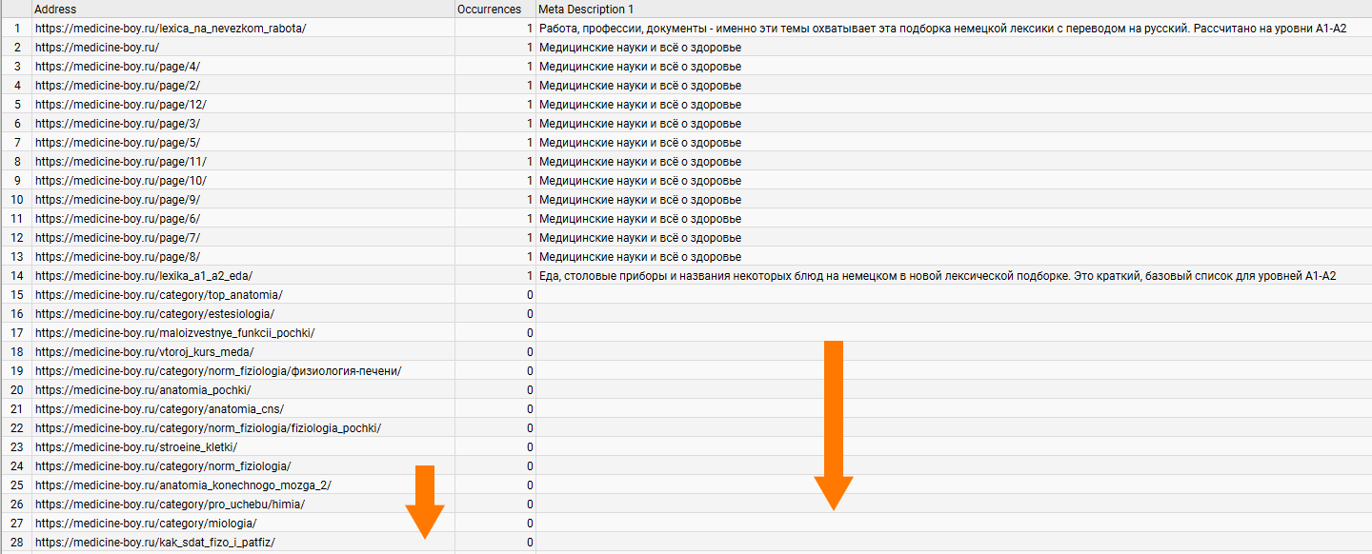This screenshot has width=1372, height=554.
Task: Click the Meta Description 1 column header
Action: [x=953, y=9]
